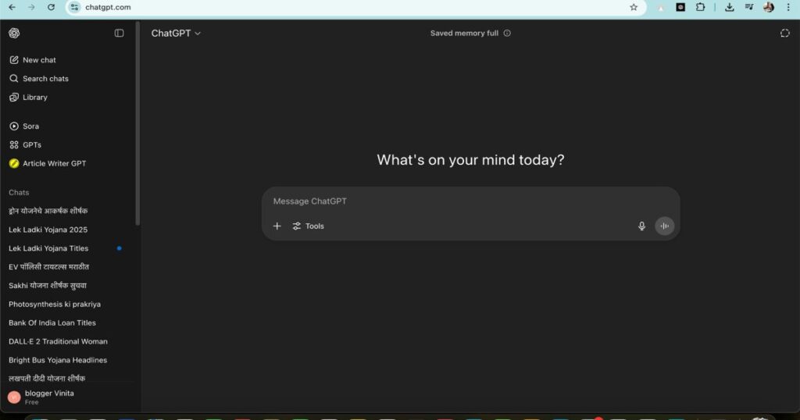
Task: Click the media control playlist icon
Action: [749, 7]
